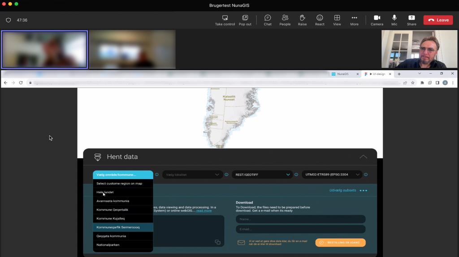
Task: Leave the meeting with the red button
Action: click(x=438, y=20)
